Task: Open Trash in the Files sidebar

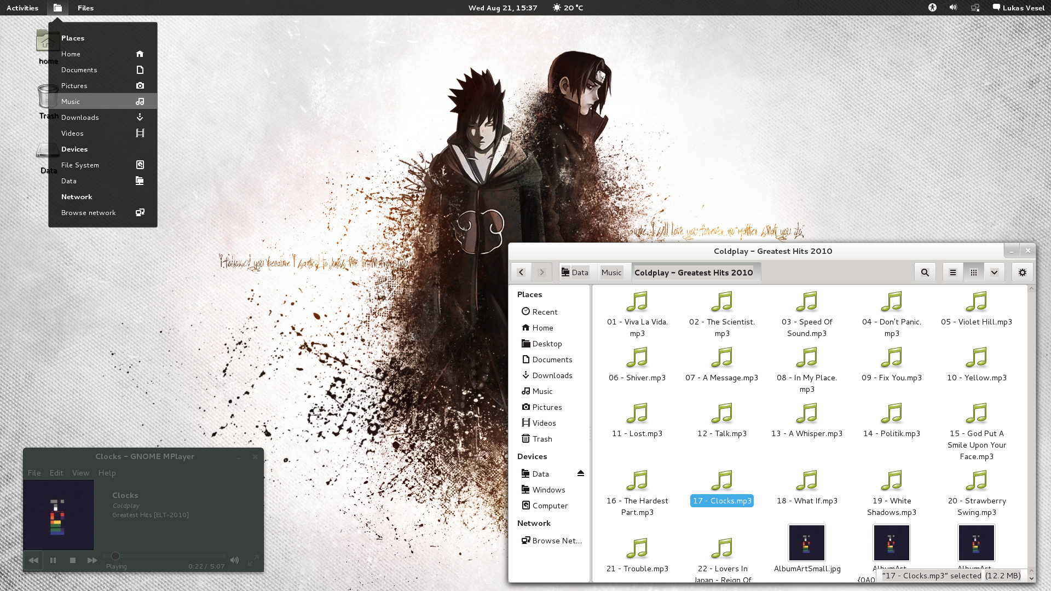Action: point(549,438)
